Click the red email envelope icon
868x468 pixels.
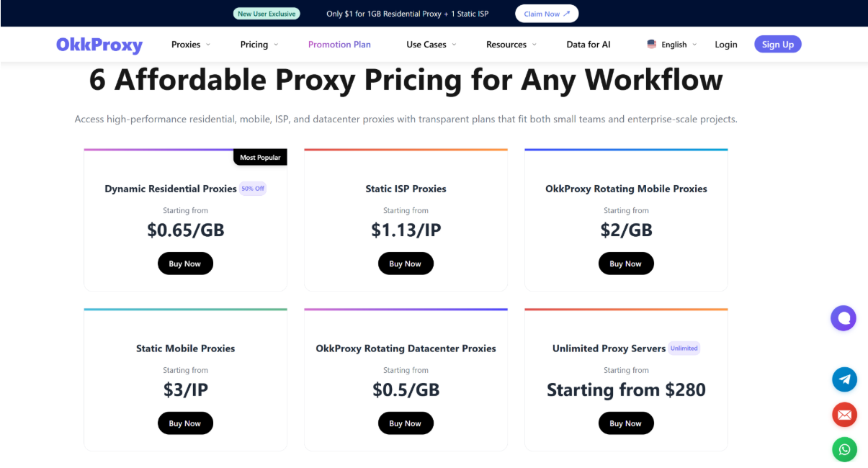pos(844,415)
